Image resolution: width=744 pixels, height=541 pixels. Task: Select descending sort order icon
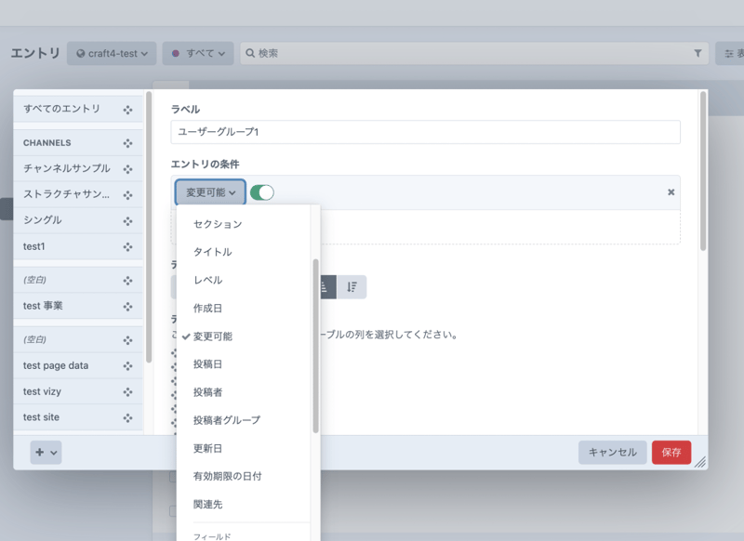click(x=352, y=287)
